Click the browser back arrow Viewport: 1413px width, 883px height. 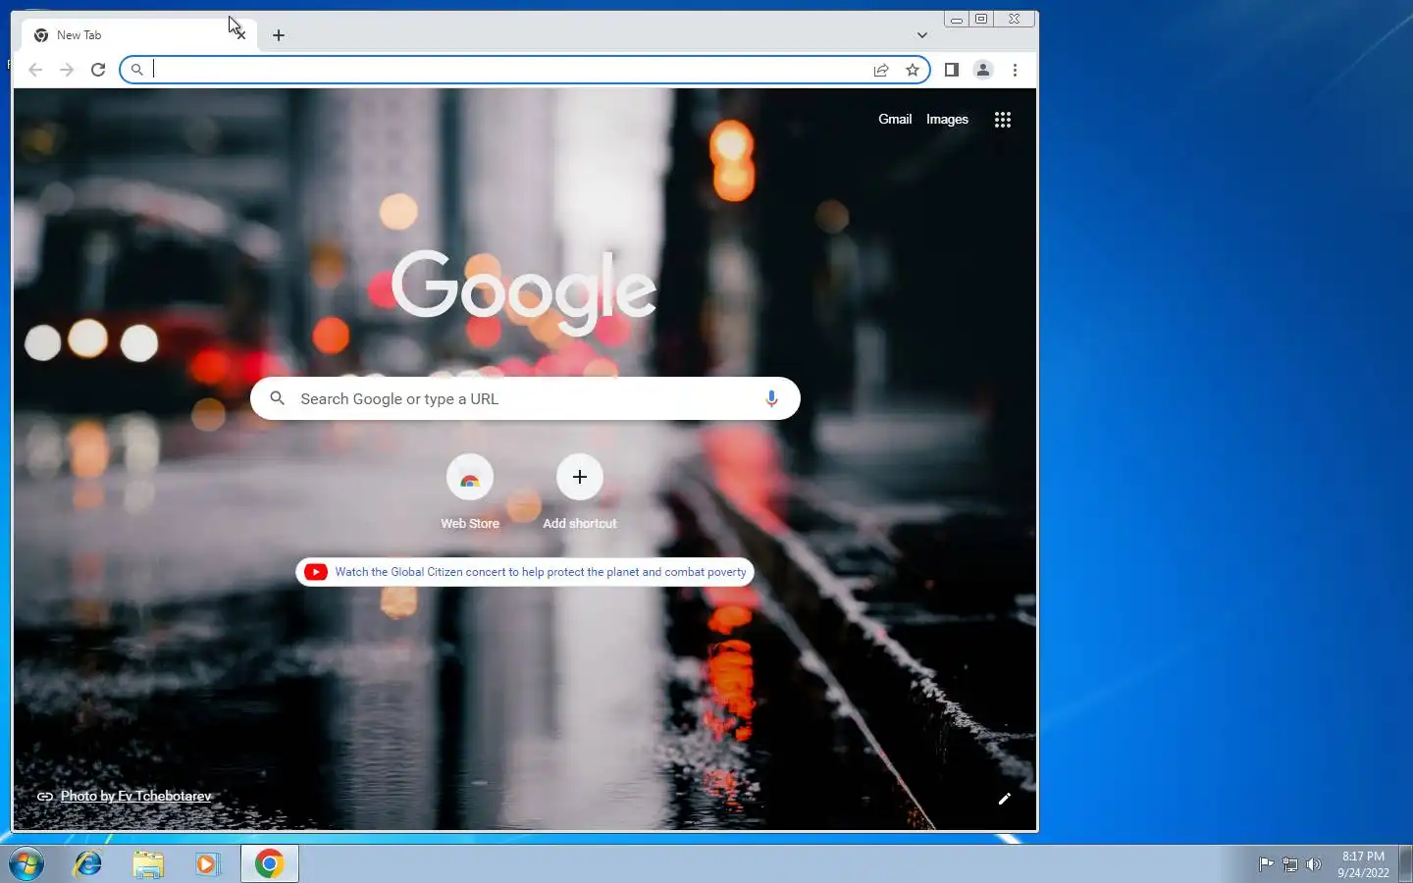35,70
